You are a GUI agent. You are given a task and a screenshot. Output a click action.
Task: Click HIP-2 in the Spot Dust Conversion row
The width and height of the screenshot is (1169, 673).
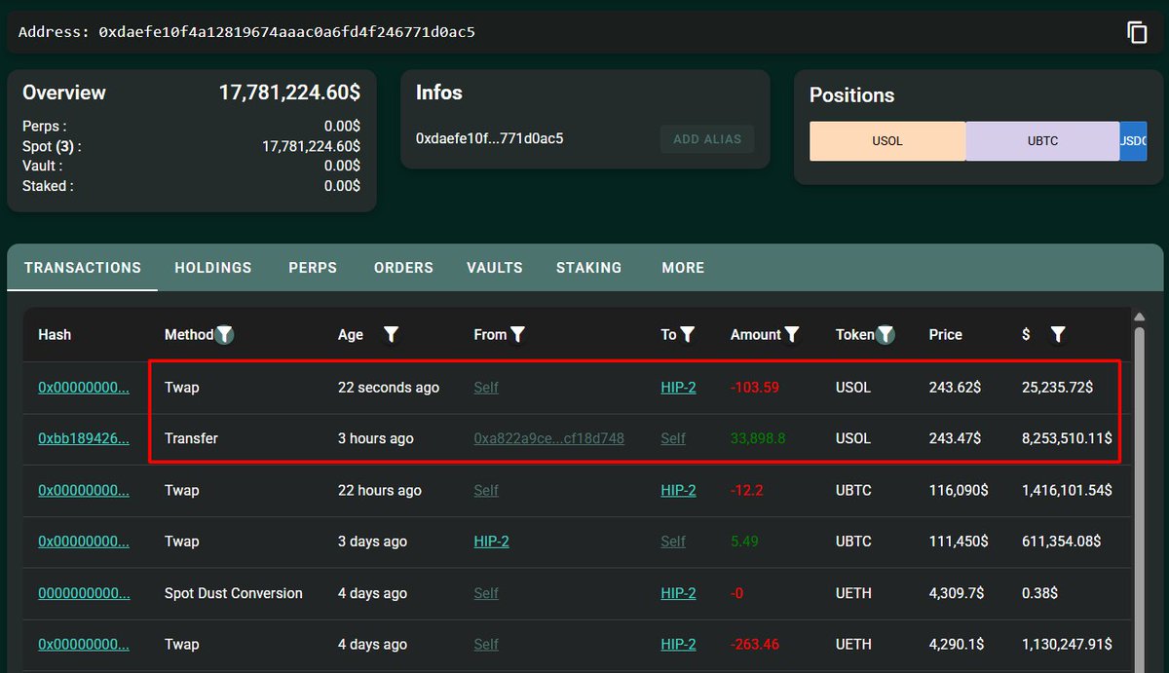[x=678, y=593]
